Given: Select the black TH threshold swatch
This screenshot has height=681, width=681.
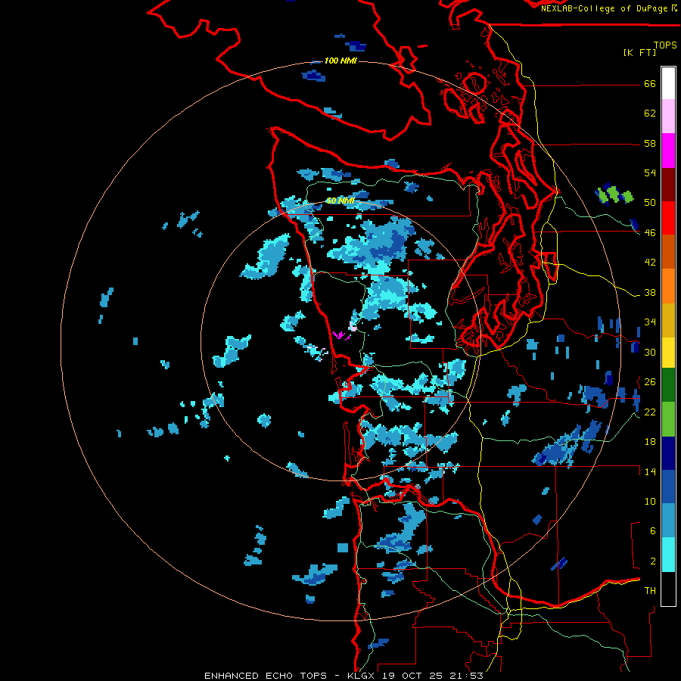Looking at the screenshot, I should pyautogui.click(x=668, y=589).
